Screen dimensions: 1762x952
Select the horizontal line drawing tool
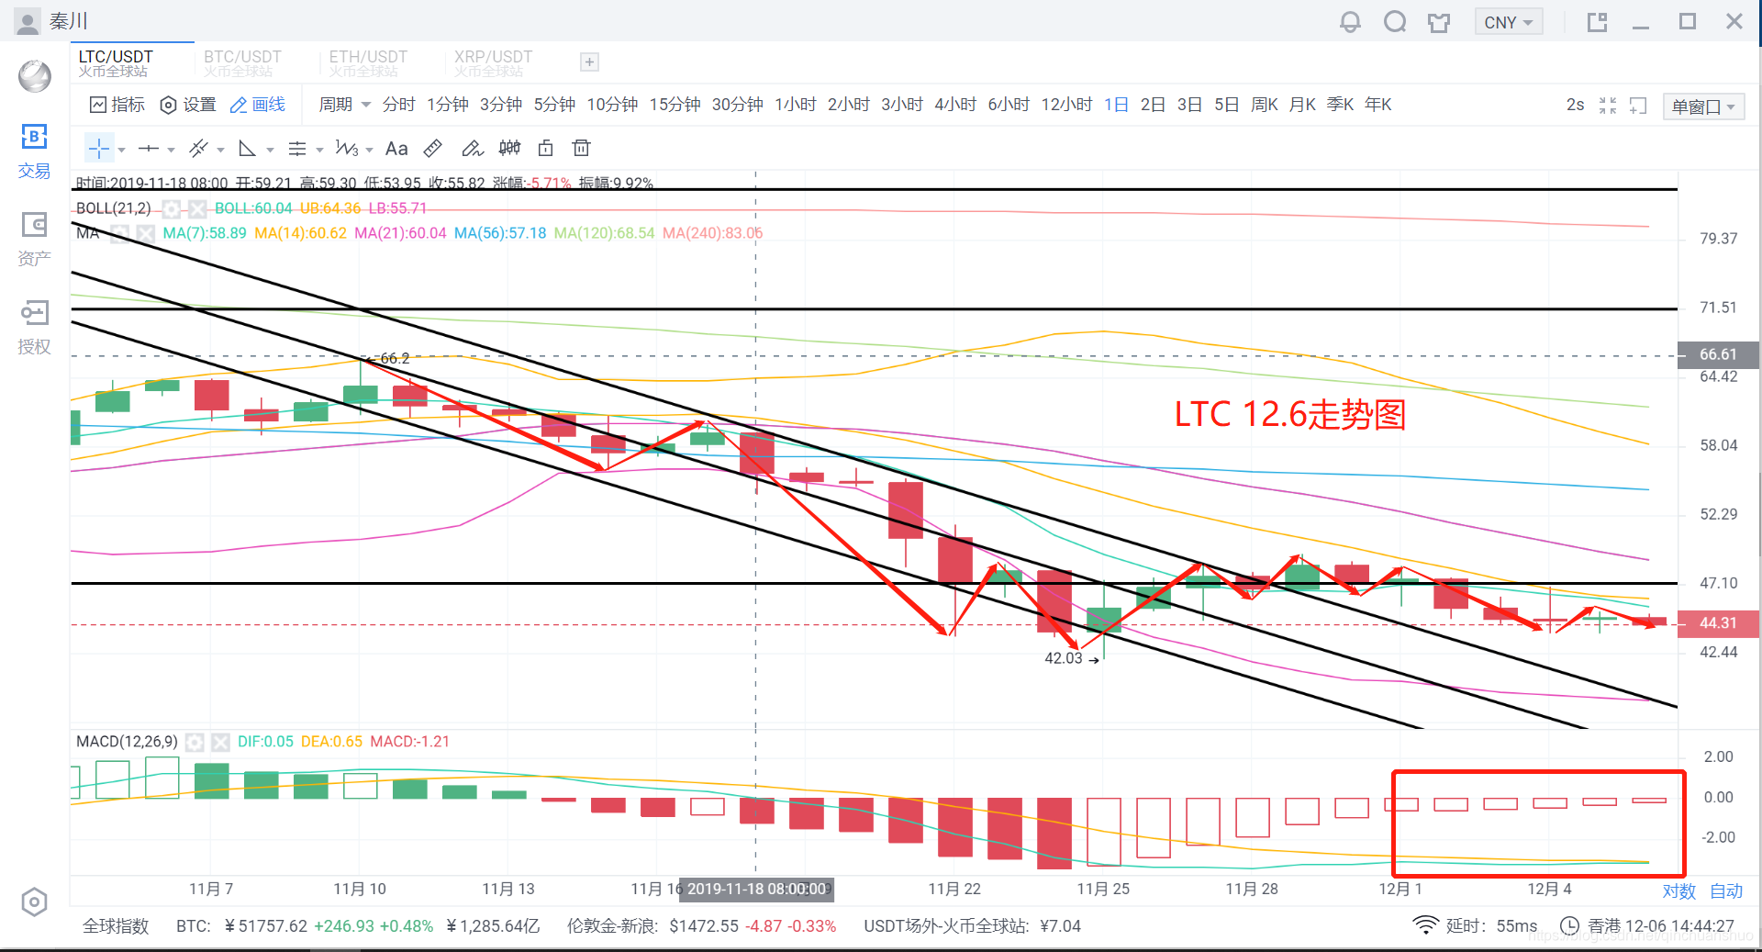(148, 149)
